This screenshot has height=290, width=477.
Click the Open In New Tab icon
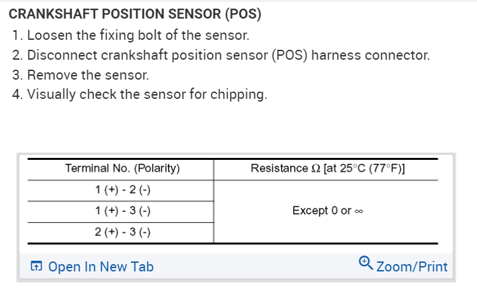(37, 267)
